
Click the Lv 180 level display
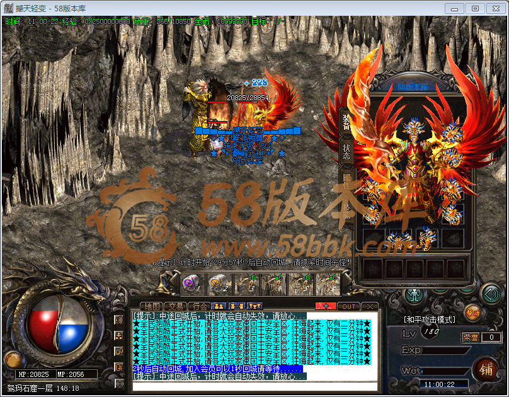point(421,332)
